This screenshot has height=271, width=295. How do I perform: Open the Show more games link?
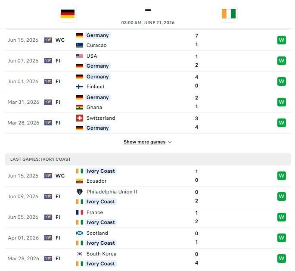(145, 142)
